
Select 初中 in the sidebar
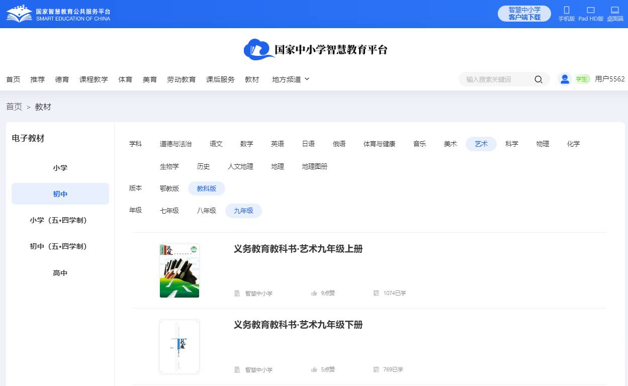click(60, 194)
